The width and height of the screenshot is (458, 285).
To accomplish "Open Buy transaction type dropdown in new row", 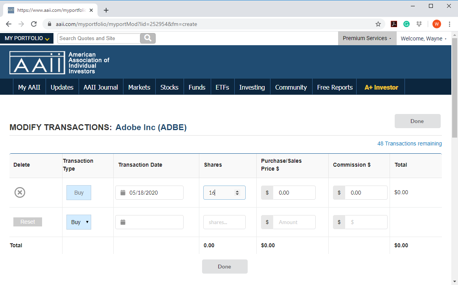I will pos(79,222).
